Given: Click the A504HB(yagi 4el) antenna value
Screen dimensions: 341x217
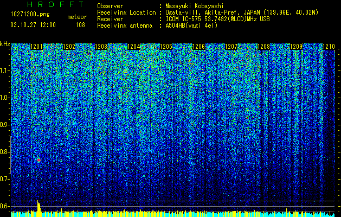Looking at the screenshot, I should point(191,25).
